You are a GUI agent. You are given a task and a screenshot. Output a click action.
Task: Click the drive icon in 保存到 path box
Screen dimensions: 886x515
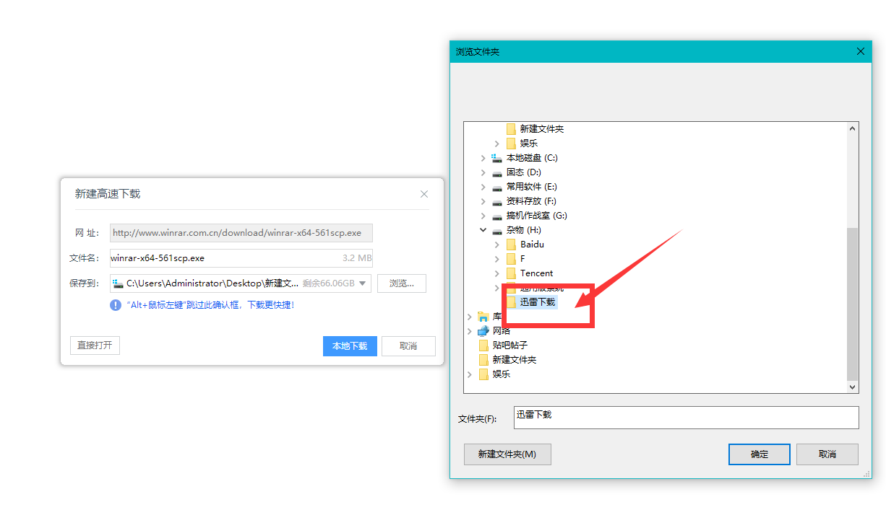tap(118, 283)
